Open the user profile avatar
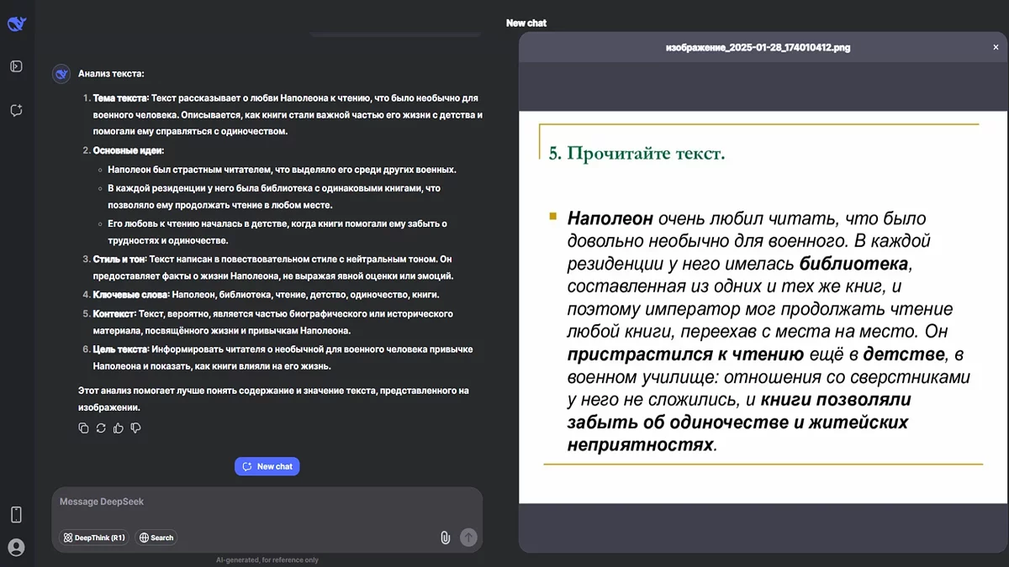 pyautogui.click(x=16, y=548)
